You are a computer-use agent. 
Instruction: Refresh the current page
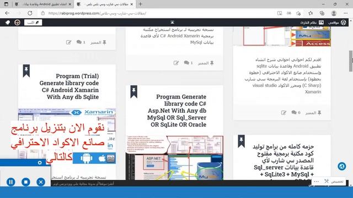coord(30,13)
